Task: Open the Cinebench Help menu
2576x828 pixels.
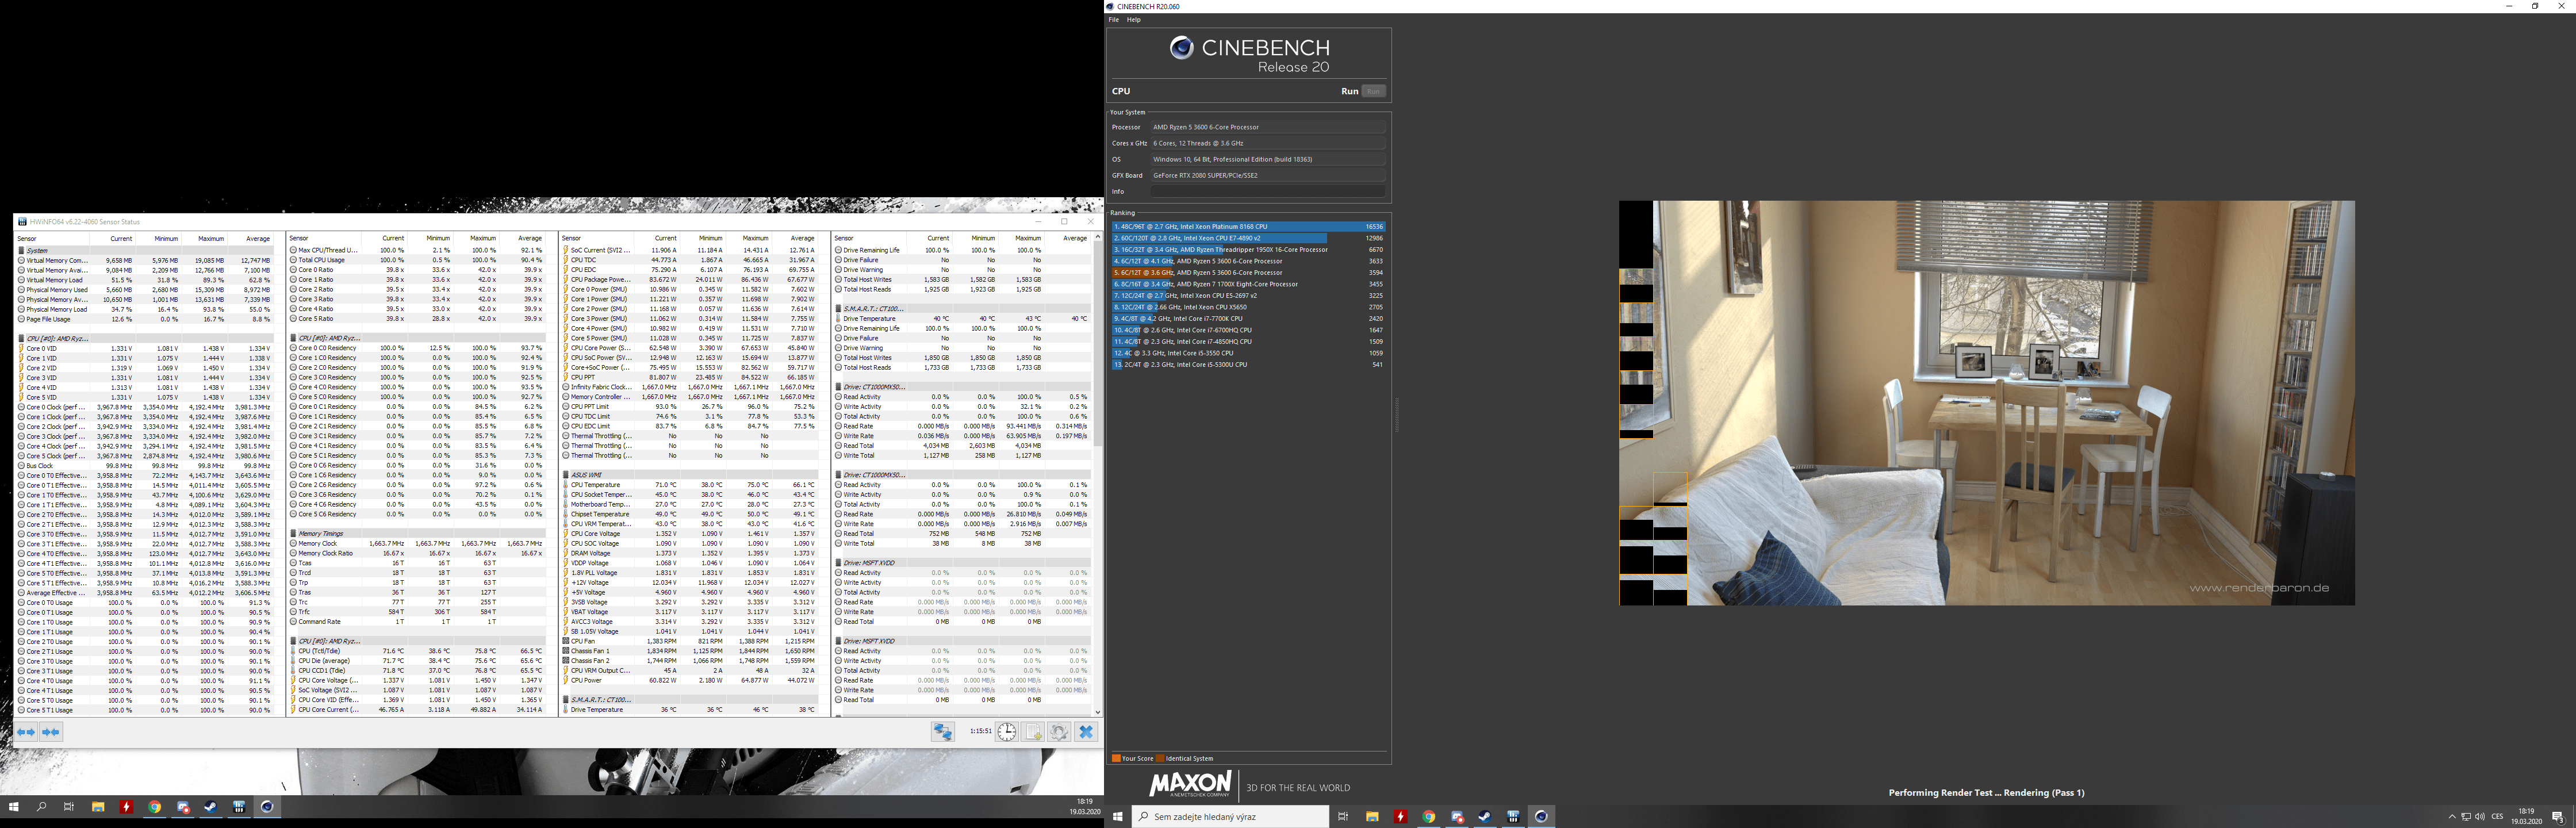Action: coord(1133,20)
